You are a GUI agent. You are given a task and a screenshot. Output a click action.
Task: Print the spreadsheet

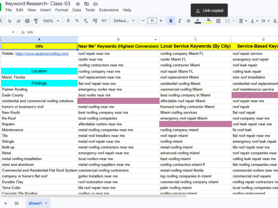click(x=27, y=21)
